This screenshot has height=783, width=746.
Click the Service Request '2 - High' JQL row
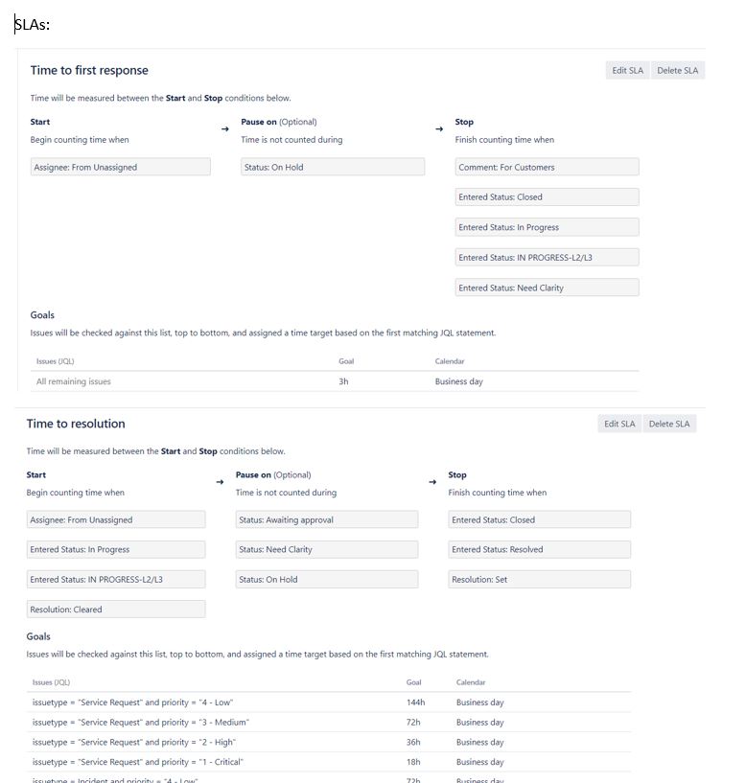point(329,742)
